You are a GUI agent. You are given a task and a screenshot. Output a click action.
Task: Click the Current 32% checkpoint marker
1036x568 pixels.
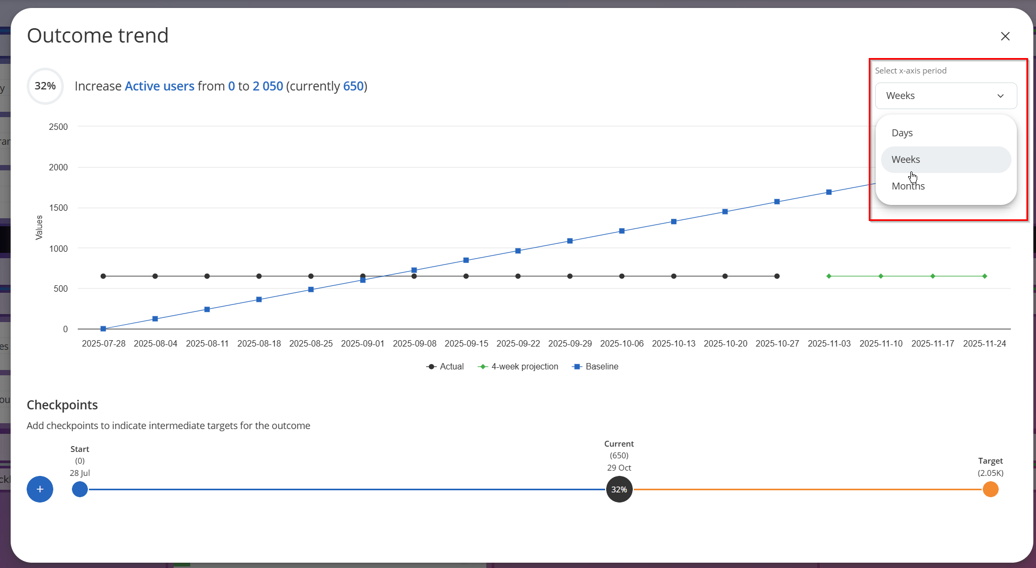coord(619,489)
